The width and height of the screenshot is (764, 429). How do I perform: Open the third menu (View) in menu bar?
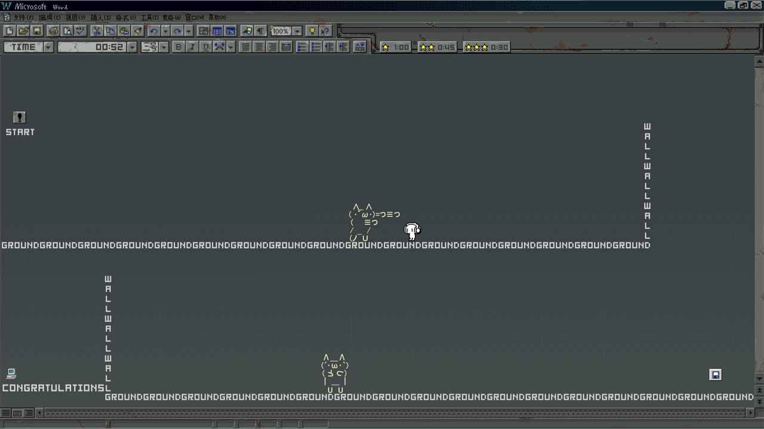pyautogui.click(x=75, y=17)
